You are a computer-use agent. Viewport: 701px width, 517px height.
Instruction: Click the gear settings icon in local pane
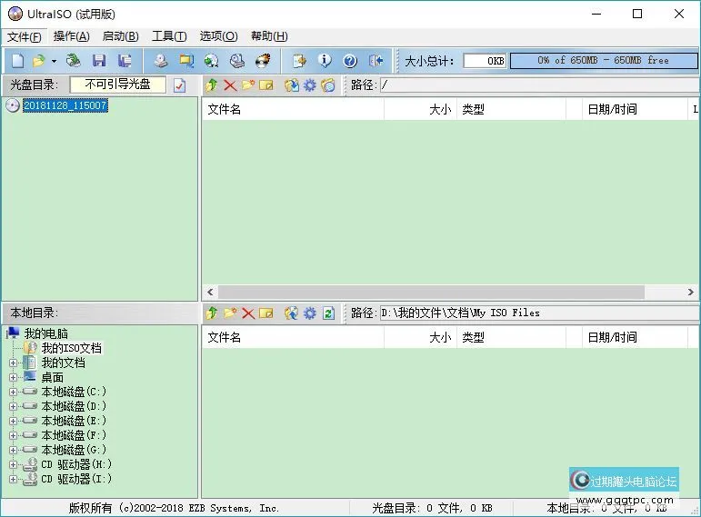click(309, 313)
